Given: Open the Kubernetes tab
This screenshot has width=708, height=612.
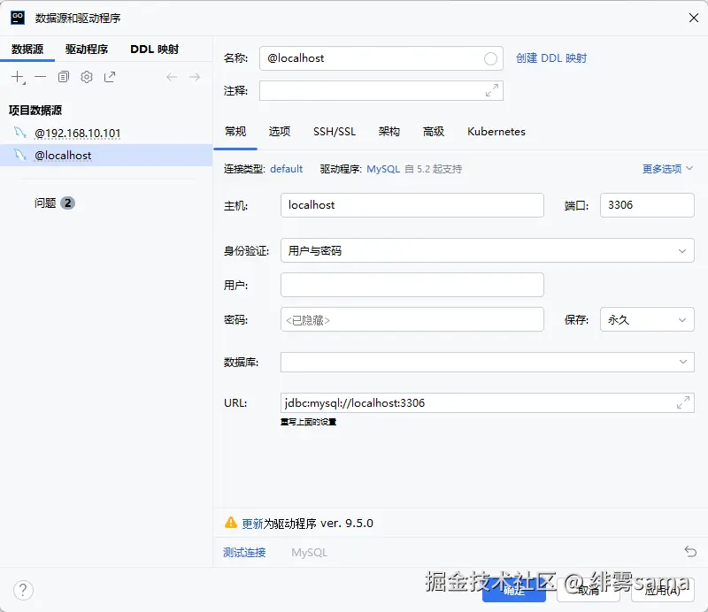Looking at the screenshot, I should click(x=496, y=132).
